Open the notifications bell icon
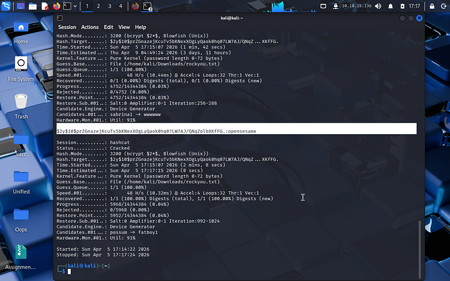The height and width of the screenshot is (281, 450). [391, 6]
